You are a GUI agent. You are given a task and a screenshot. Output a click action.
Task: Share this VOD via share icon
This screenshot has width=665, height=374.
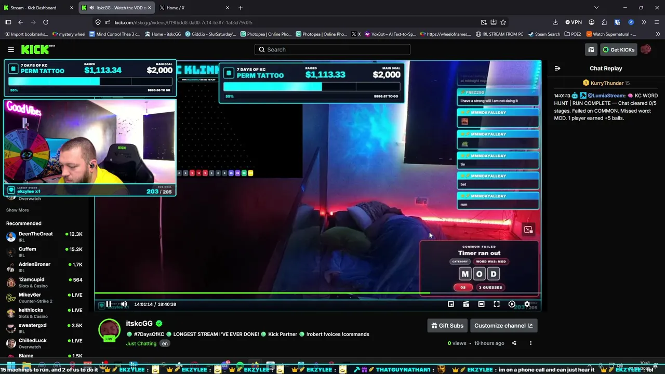tap(514, 343)
